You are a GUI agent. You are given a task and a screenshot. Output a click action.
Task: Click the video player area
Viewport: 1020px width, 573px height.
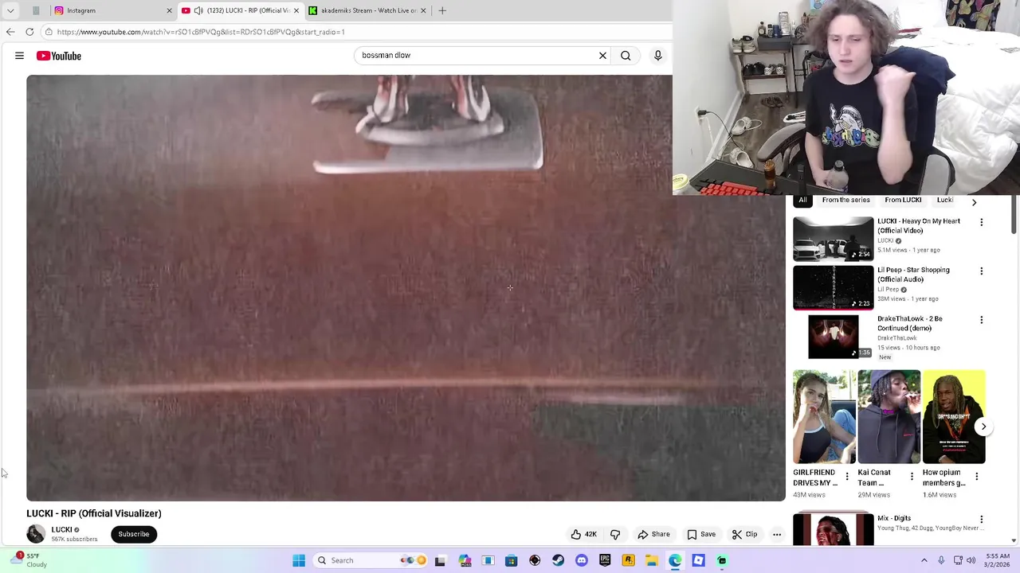pyautogui.click(x=406, y=288)
